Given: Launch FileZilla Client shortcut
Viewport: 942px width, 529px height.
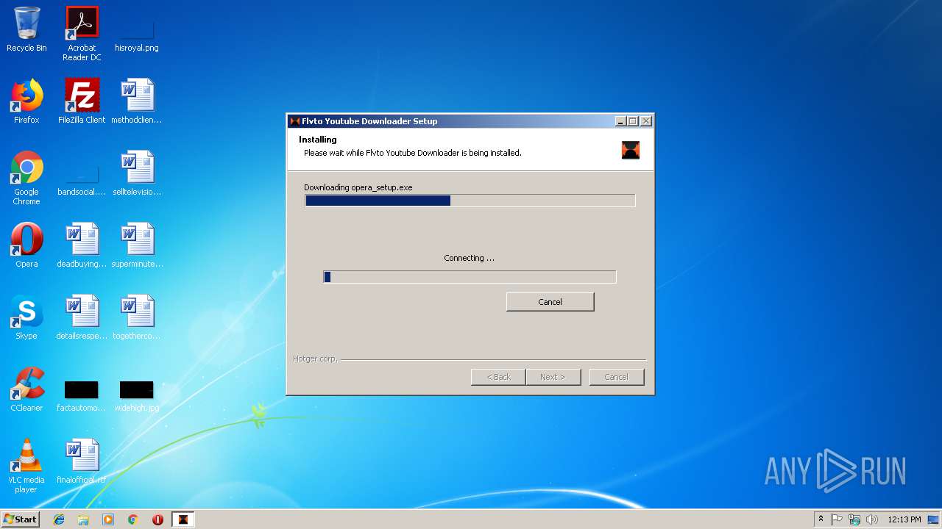Looking at the screenshot, I should (82, 101).
